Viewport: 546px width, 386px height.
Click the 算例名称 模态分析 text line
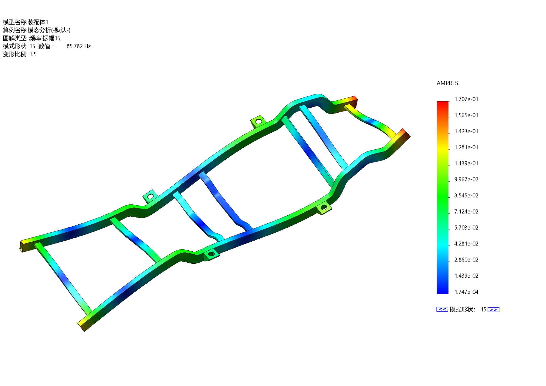[x=37, y=30]
